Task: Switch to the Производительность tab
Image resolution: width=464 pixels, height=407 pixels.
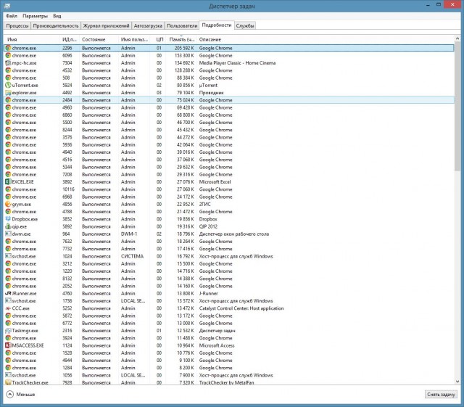Action: tap(56, 26)
